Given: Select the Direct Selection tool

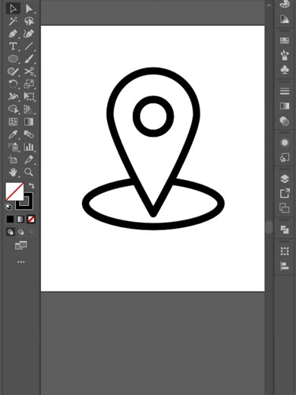Looking at the screenshot, I should (x=29, y=8).
